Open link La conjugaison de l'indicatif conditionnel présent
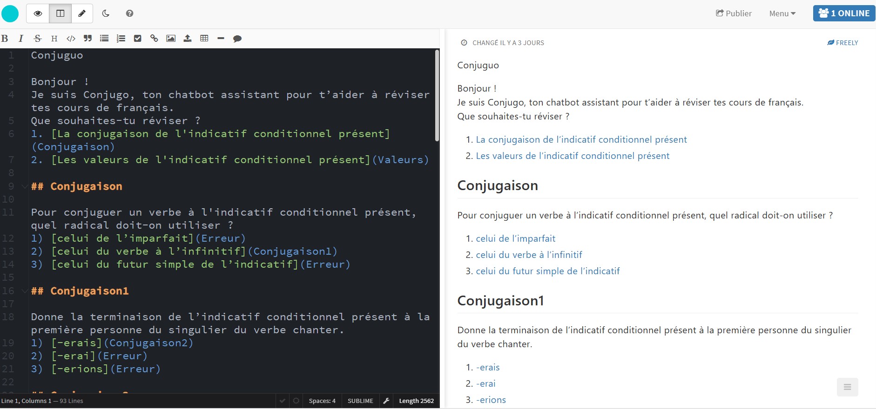Screen dimensions: 876x409 point(581,139)
